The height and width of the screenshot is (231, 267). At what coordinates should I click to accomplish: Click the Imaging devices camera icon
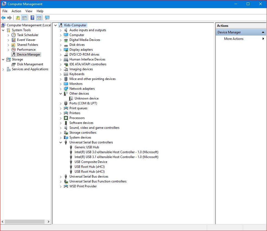66,69
